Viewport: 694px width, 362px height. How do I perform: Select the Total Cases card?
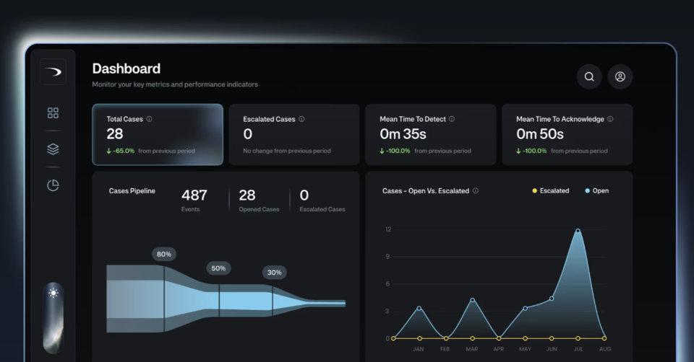pyautogui.click(x=157, y=134)
